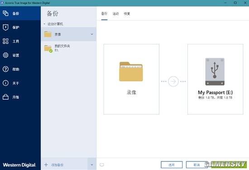Click the My Passport (E:) destination panel
The image size is (249, 170).
215,79
